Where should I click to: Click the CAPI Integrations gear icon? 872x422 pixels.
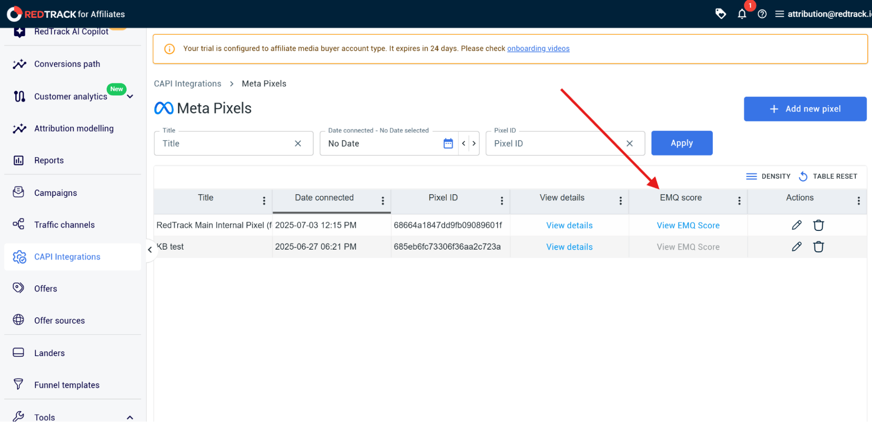coord(19,257)
